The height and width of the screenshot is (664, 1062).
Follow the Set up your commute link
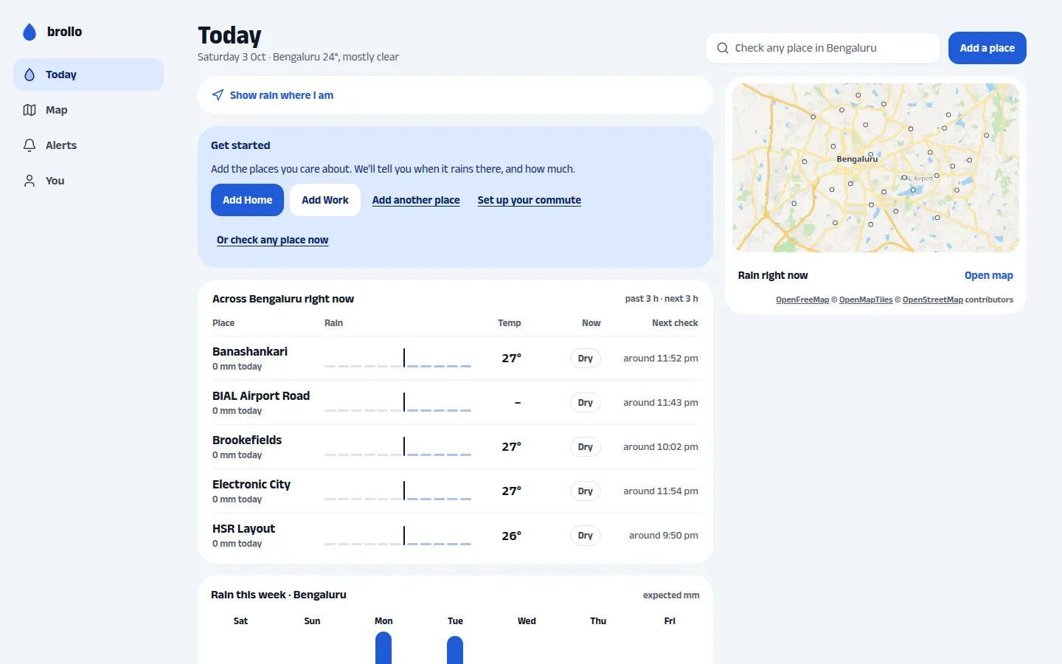529,200
